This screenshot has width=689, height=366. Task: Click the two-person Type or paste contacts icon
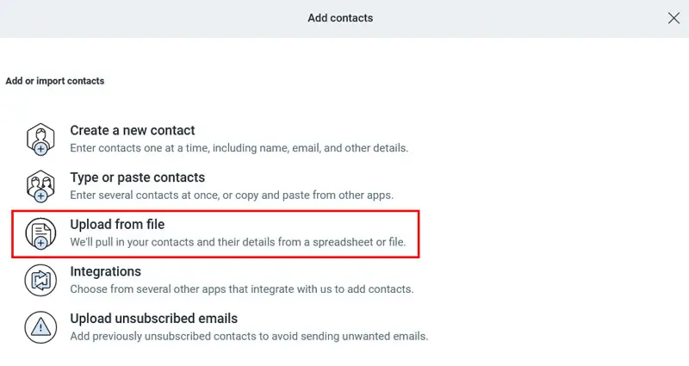[40, 186]
